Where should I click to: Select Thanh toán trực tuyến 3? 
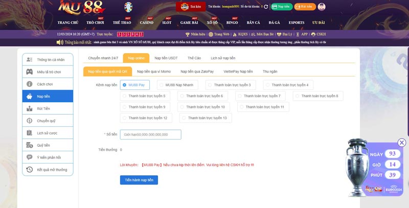point(231,85)
